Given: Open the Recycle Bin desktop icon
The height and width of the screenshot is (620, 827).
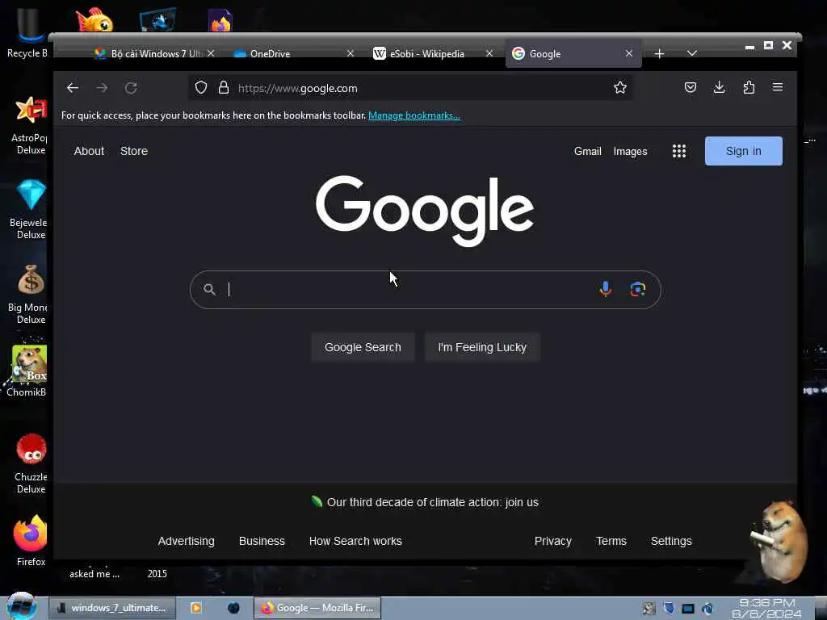Looking at the screenshot, I should [27, 34].
